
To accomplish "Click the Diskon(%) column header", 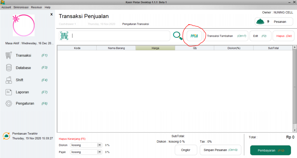I will pos(234,48).
